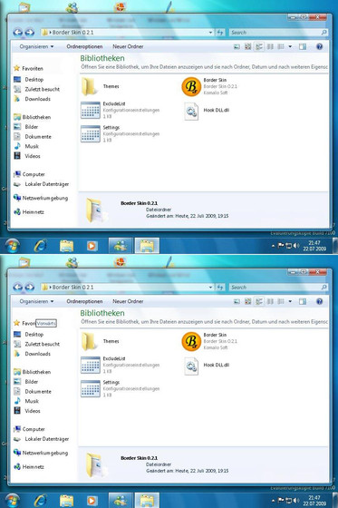Screen dimensions: 338x508
Task: Click the Search field in the upper window
Action: coord(278,33)
